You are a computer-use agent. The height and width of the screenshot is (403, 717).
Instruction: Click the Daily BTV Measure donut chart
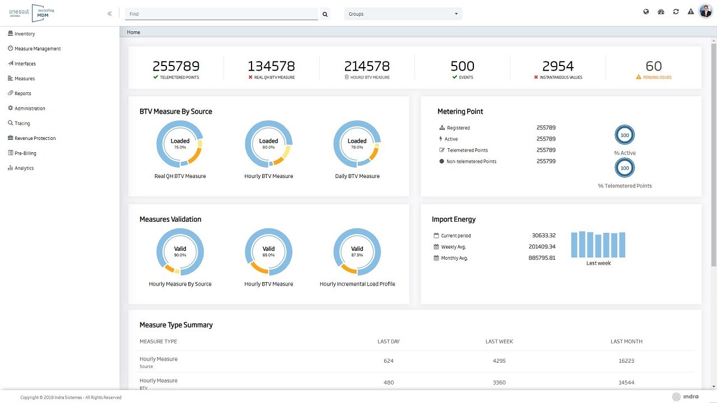point(357,144)
